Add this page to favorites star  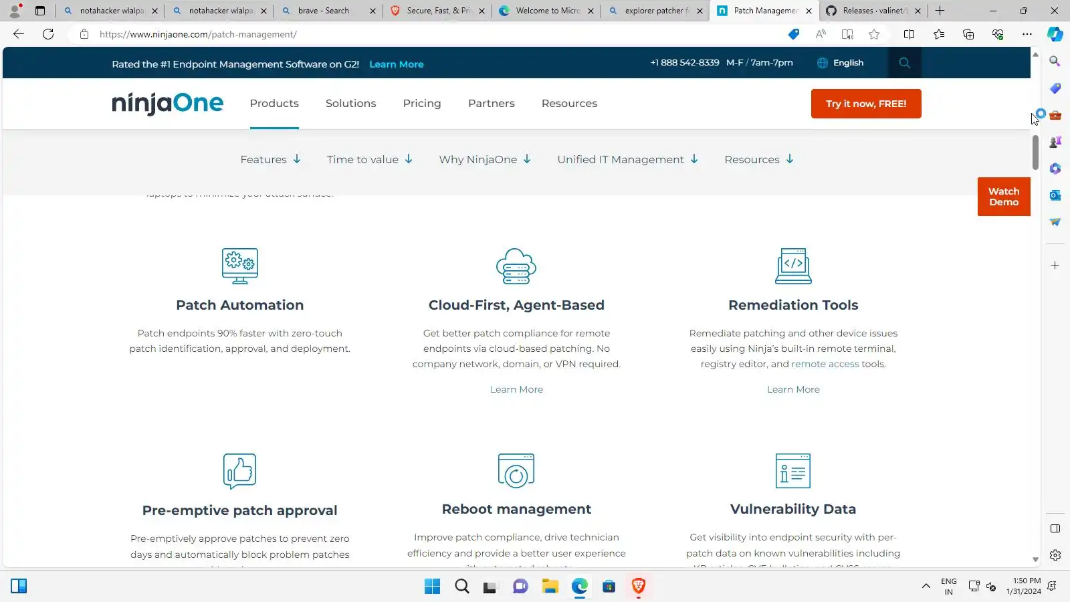click(874, 34)
